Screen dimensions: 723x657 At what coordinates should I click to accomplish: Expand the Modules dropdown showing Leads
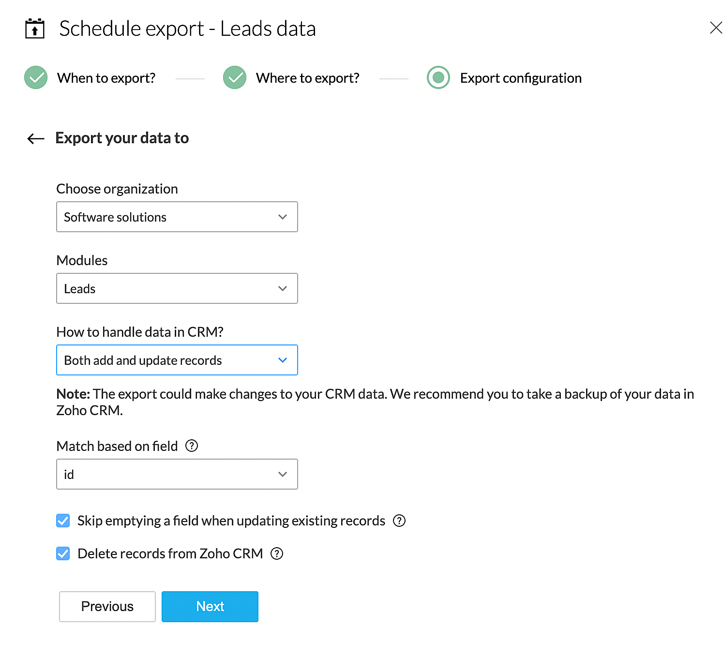point(177,288)
